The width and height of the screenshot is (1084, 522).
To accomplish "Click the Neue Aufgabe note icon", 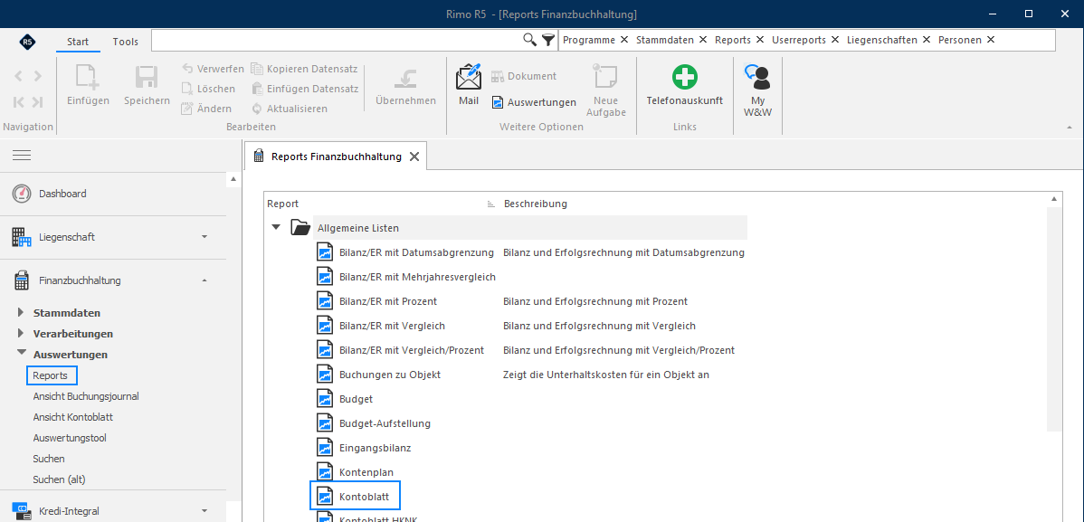I will 605,77.
